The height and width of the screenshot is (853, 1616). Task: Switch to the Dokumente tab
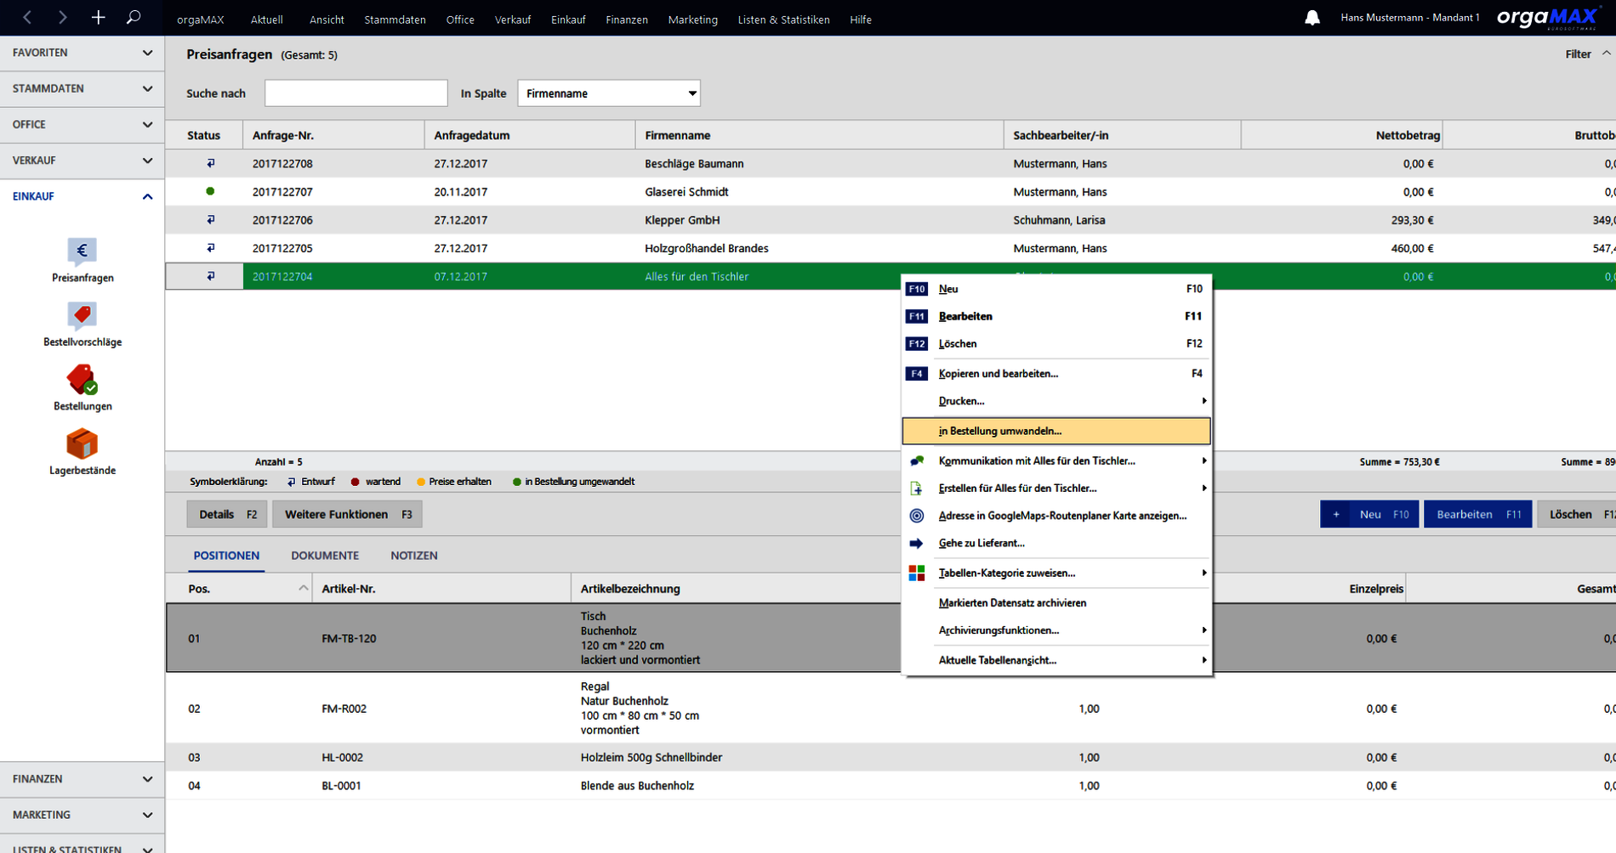[x=325, y=556]
